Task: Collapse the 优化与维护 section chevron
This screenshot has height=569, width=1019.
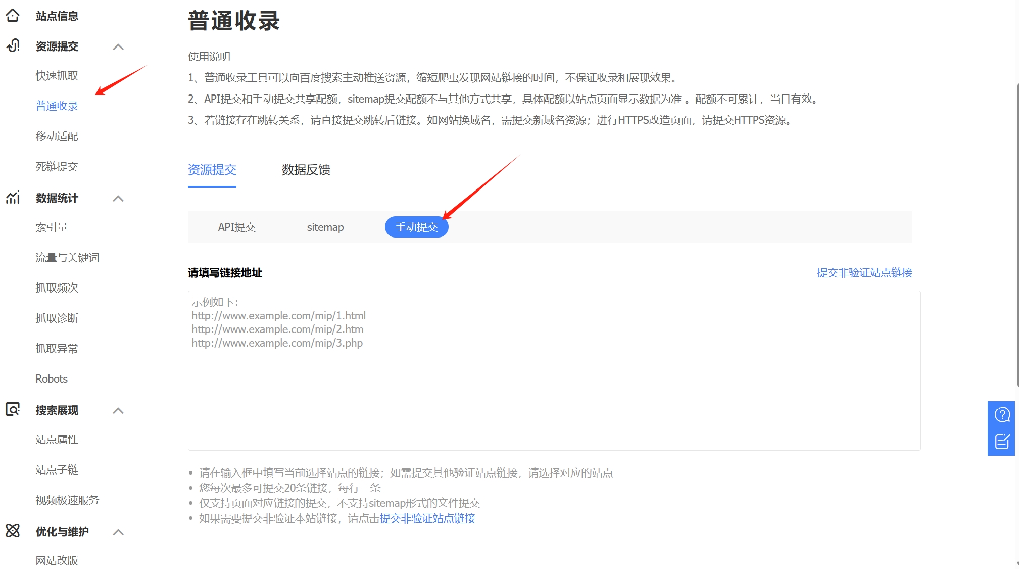Action: pyautogui.click(x=118, y=532)
